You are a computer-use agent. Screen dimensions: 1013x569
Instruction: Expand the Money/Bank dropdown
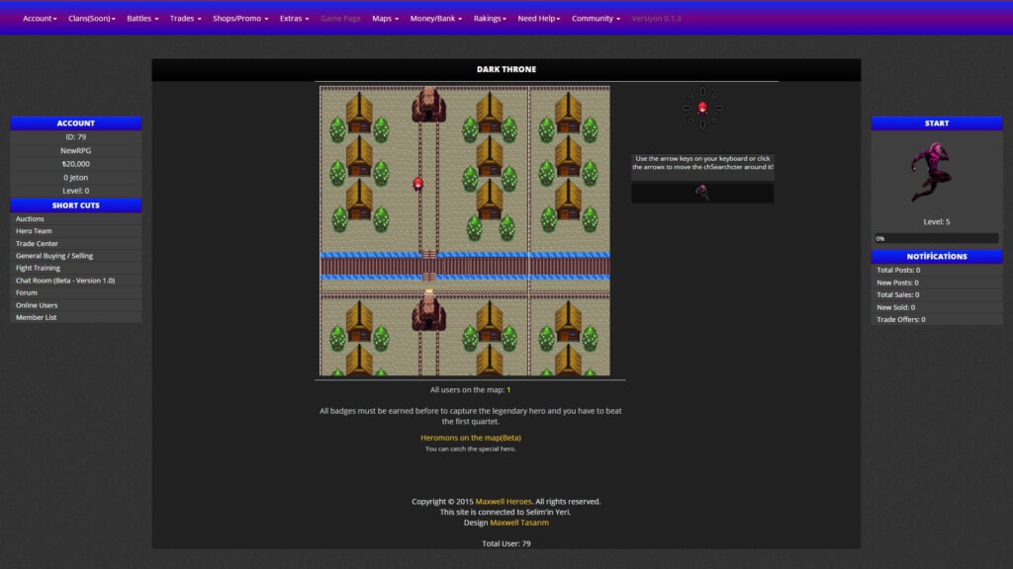click(435, 17)
